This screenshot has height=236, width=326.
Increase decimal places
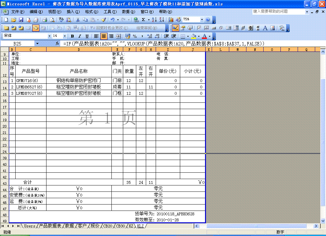(x=150, y=36)
